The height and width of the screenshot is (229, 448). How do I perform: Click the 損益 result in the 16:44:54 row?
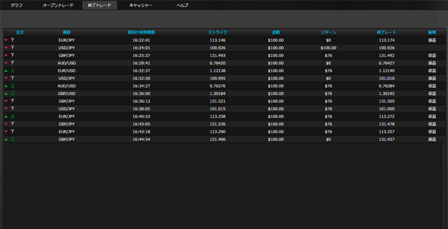click(x=432, y=140)
